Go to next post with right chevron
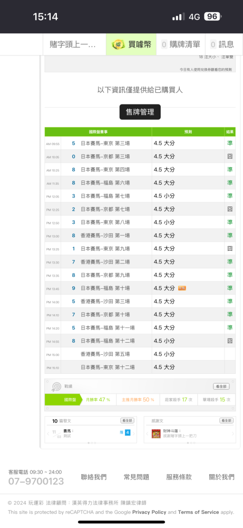The height and width of the screenshot is (528, 243). point(133,433)
